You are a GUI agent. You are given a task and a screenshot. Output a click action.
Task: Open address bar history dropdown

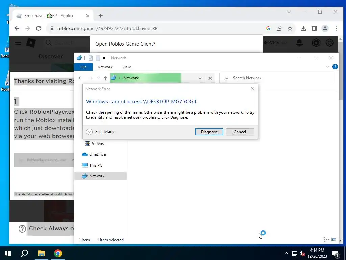point(200,78)
